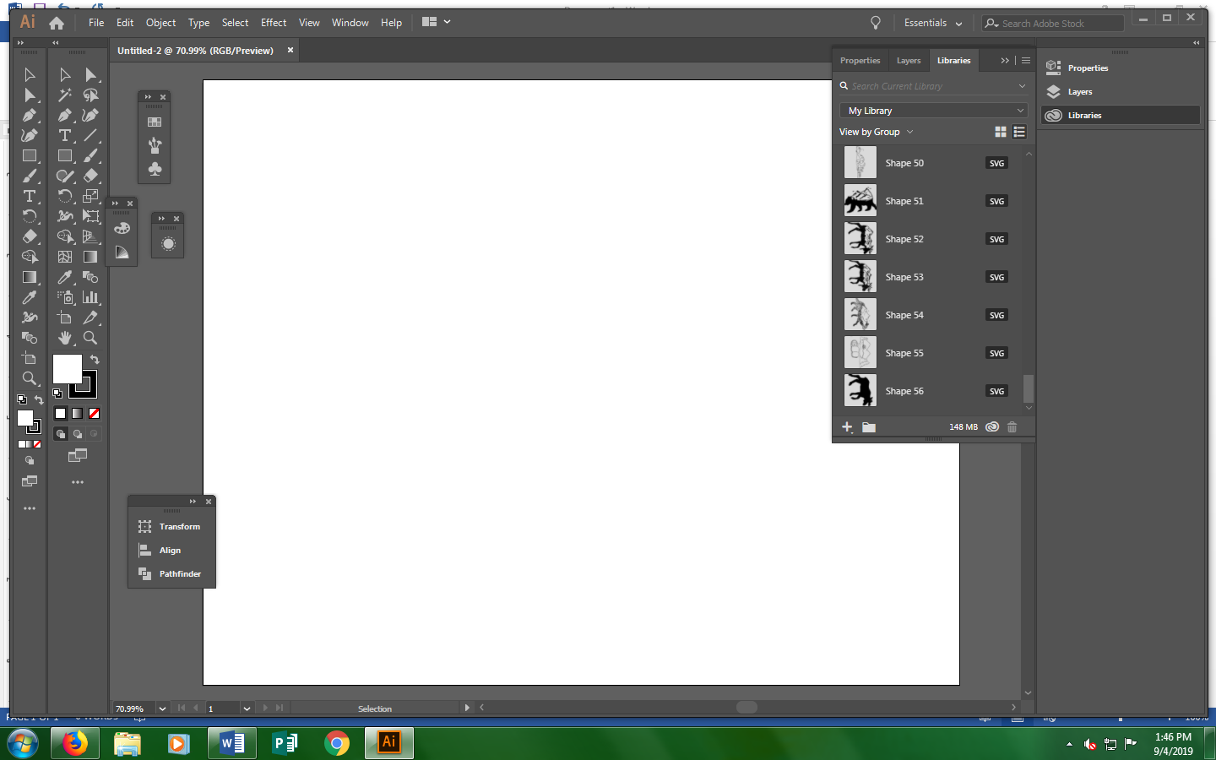The width and height of the screenshot is (1216, 760).
Task: Choose the Line Segment tool
Action: [90, 135]
